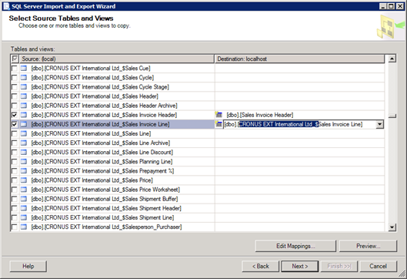Click table icon for Sales Shipment Header row
This screenshot has width=407, height=279.
24,209
